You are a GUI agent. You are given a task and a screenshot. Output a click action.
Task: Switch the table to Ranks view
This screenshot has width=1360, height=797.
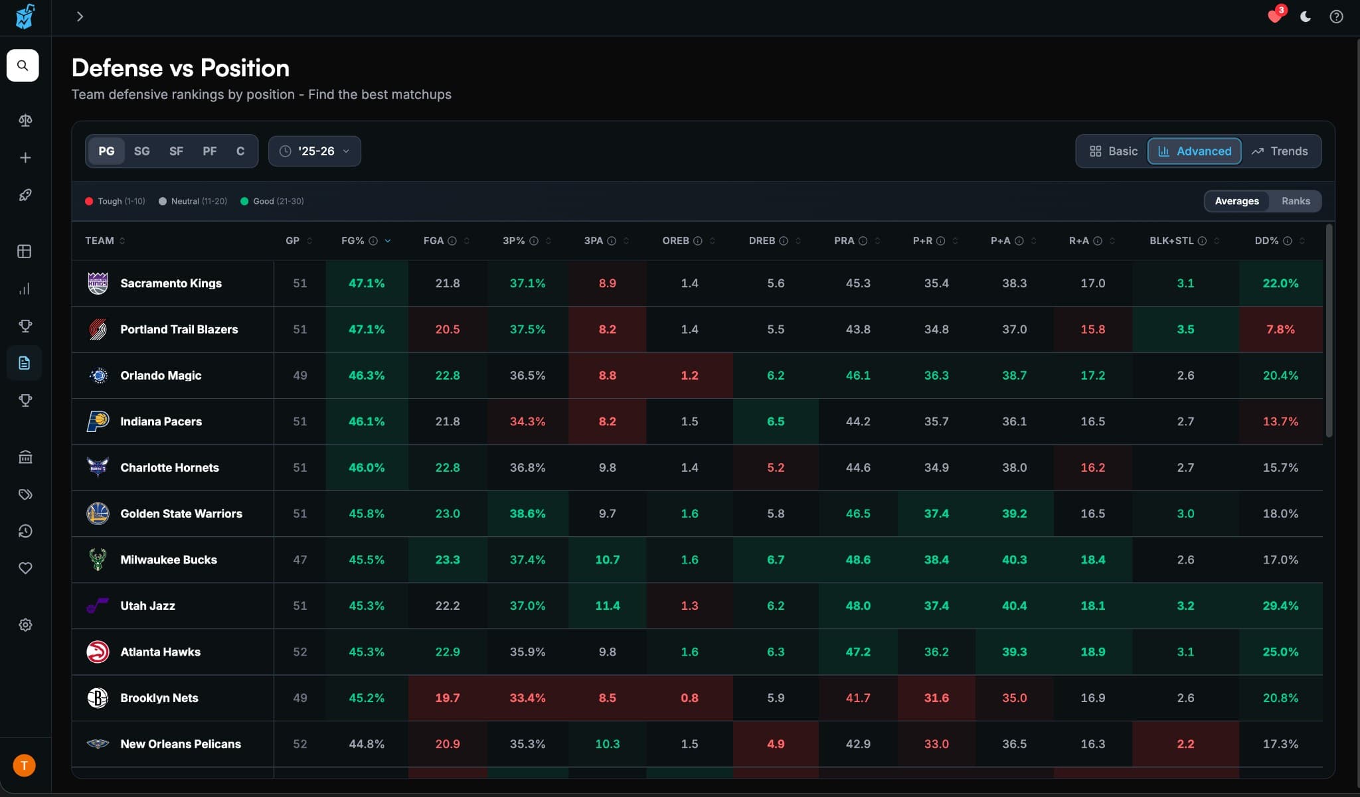[1295, 201]
